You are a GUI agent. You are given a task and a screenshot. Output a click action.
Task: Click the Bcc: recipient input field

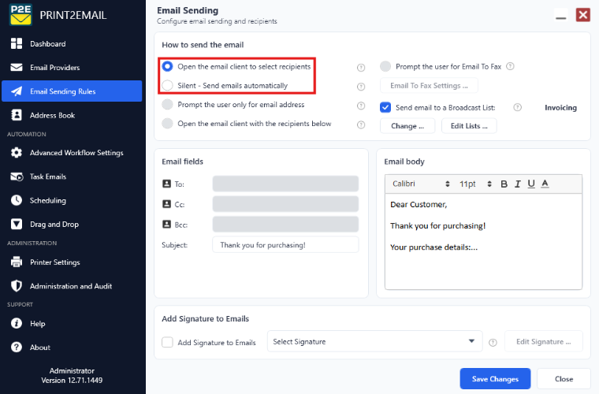pos(285,224)
